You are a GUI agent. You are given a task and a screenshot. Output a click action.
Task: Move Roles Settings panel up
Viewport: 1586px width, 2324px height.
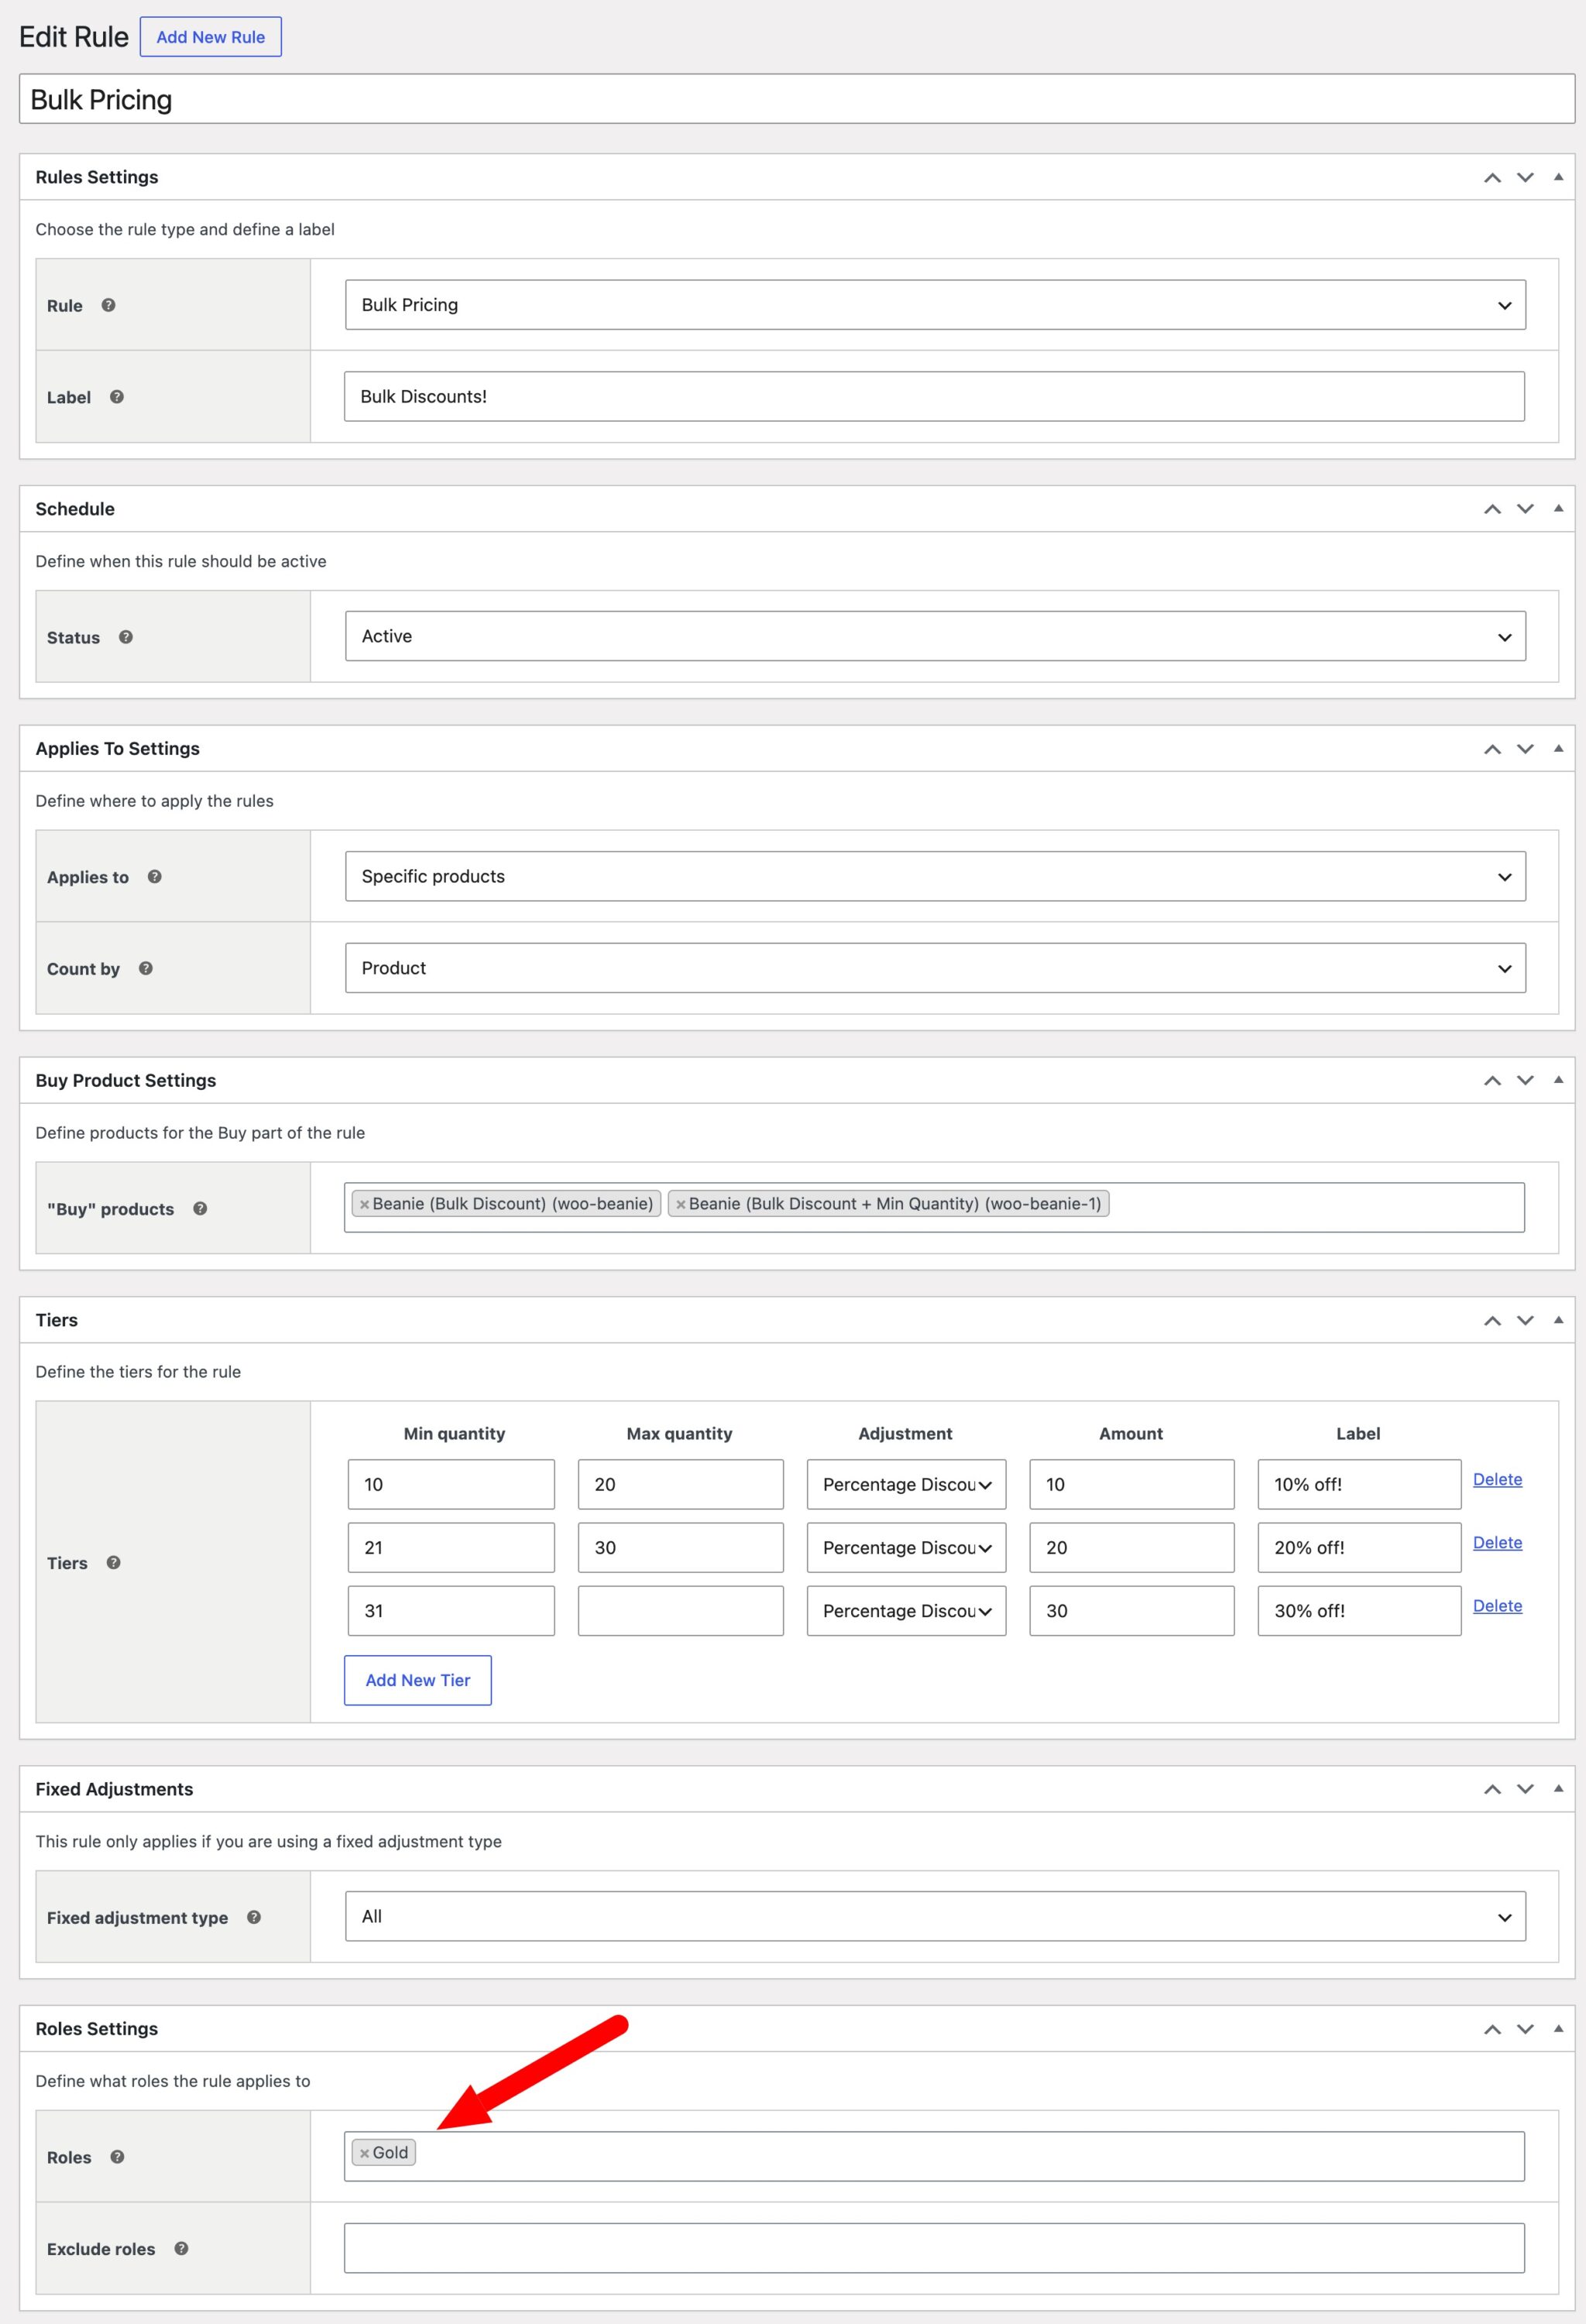pos(1492,2028)
